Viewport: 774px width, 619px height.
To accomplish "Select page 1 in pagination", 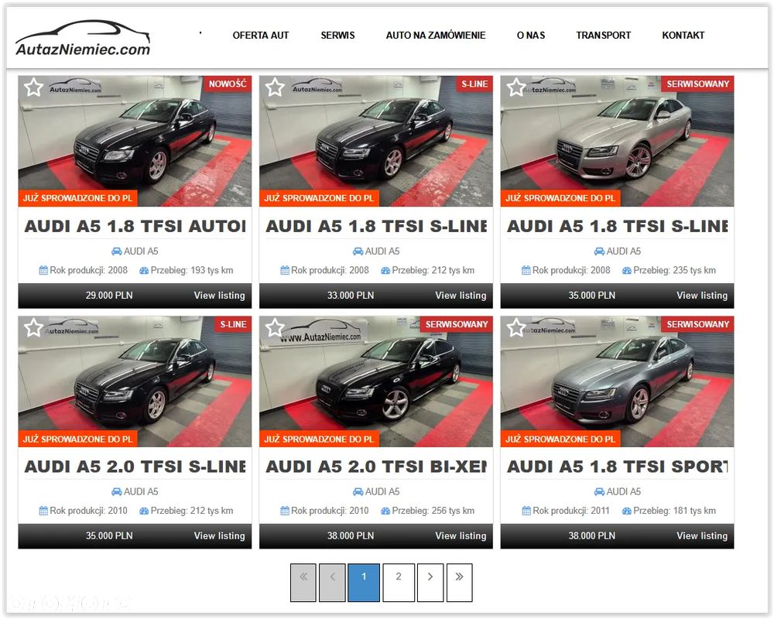I will point(364,583).
